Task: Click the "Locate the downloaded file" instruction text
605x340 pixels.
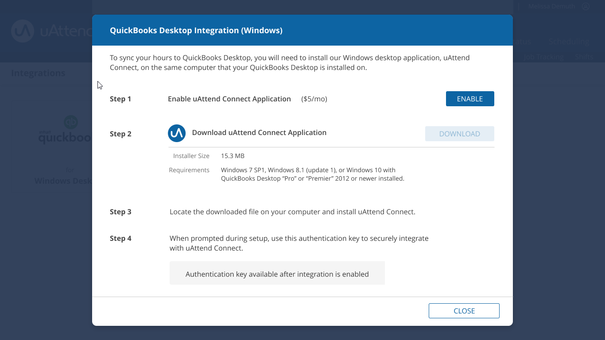Action: point(292,212)
